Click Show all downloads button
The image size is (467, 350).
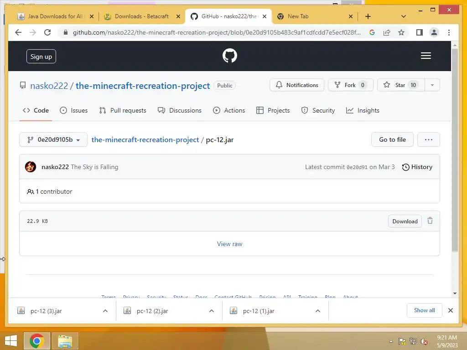(425, 310)
